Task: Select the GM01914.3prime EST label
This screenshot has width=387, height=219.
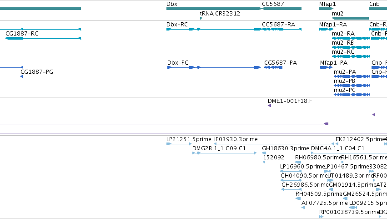Action: [x=352, y=185]
